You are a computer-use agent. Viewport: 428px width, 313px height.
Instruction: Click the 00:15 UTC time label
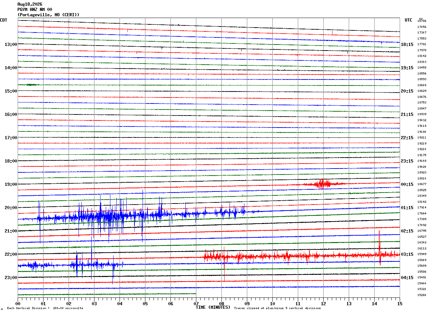pyautogui.click(x=407, y=184)
